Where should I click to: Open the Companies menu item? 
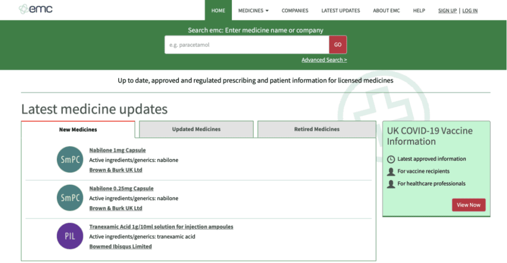tap(295, 11)
